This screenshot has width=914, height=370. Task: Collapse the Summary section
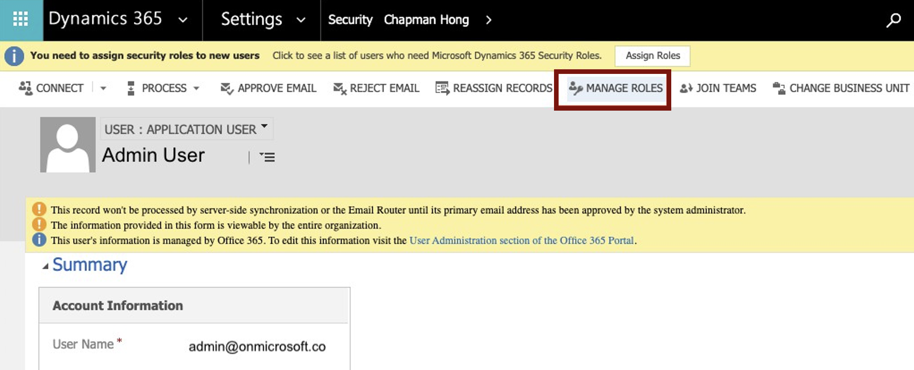[45, 266]
